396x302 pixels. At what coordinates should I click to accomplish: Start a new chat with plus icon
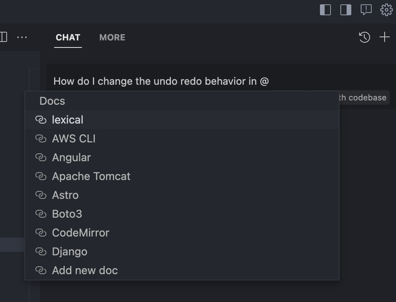click(385, 37)
